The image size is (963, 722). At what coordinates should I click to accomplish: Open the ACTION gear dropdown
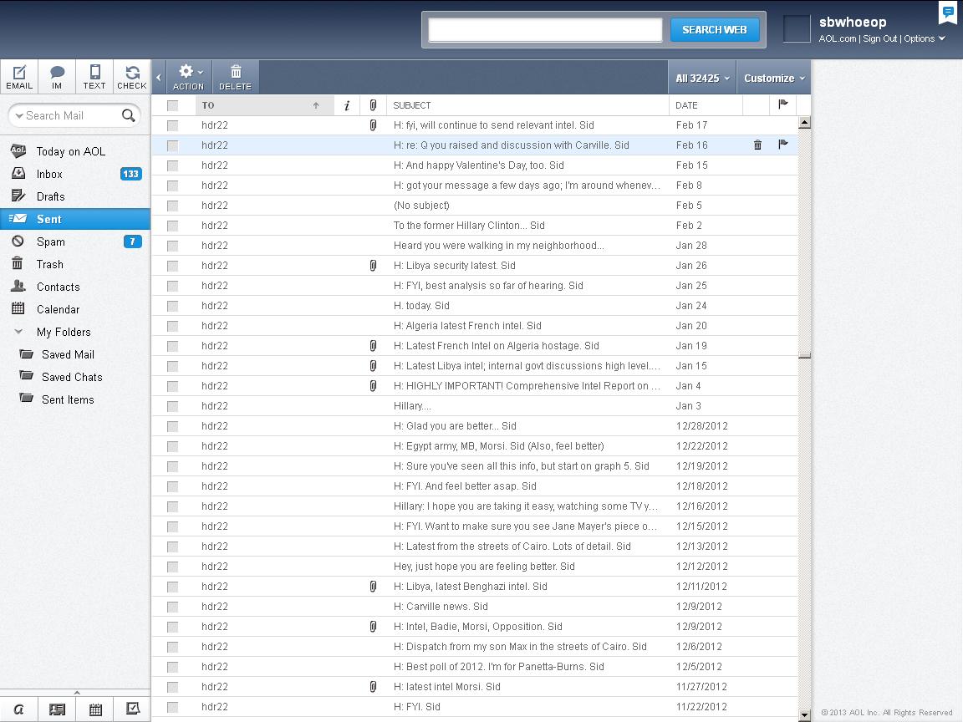click(189, 78)
